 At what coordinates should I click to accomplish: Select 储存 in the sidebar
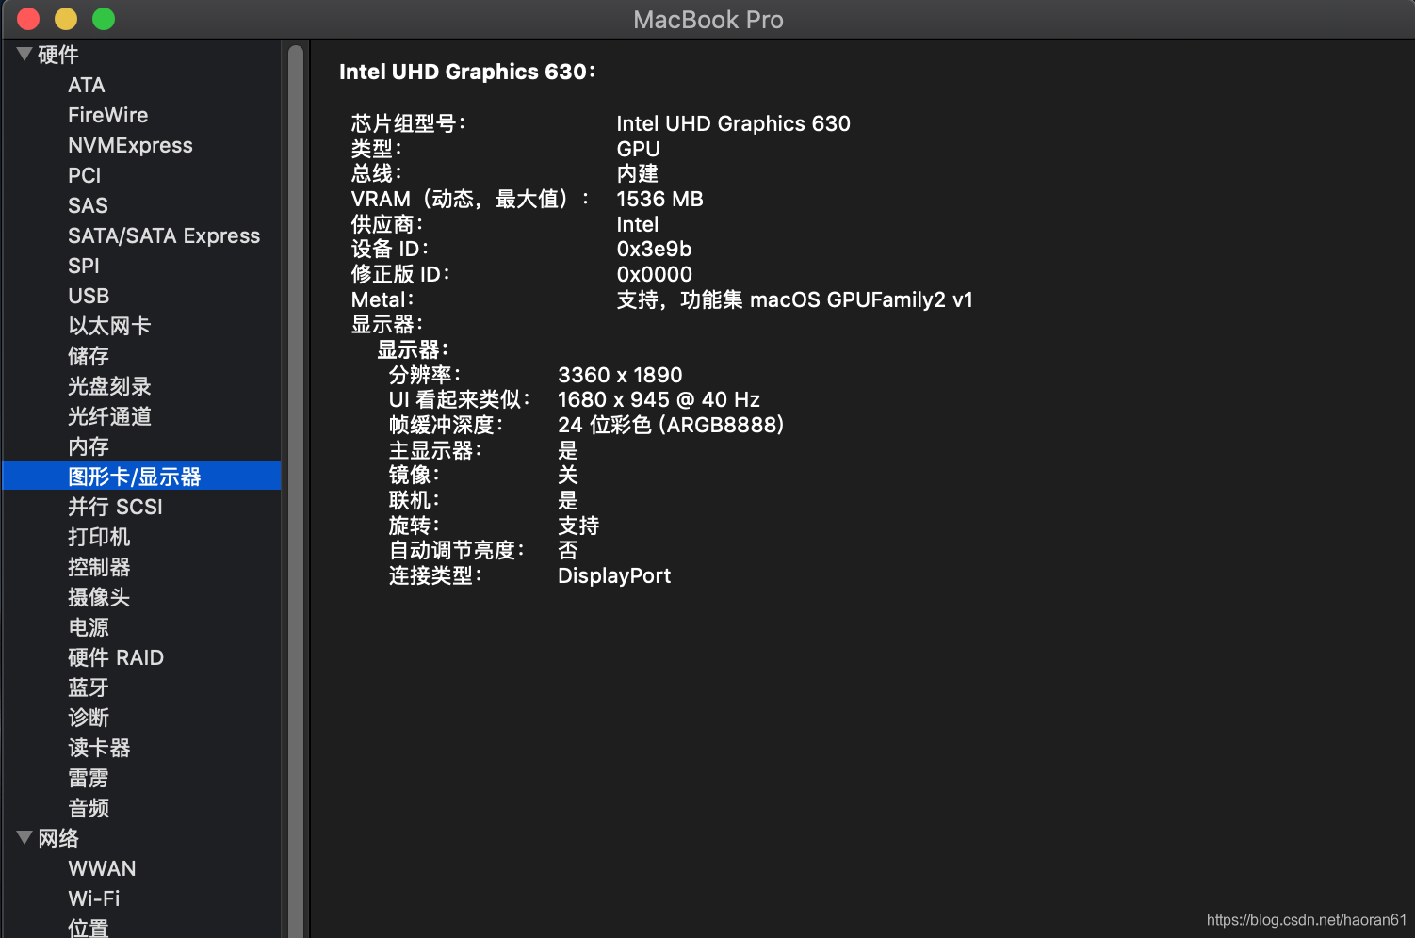(x=89, y=356)
